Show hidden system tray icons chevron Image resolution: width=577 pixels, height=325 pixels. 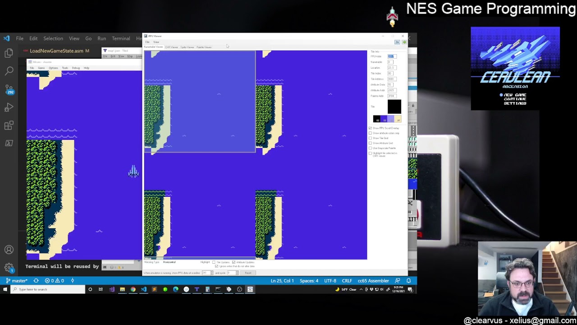click(x=361, y=289)
